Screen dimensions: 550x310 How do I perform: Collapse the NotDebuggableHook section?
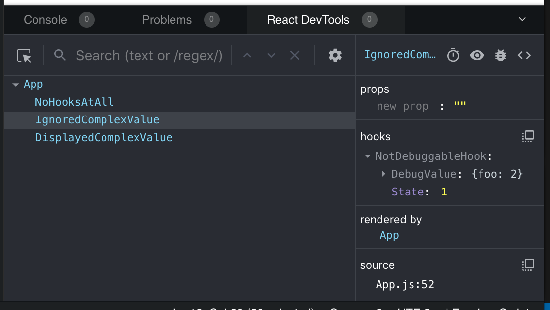click(x=367, y=156)
